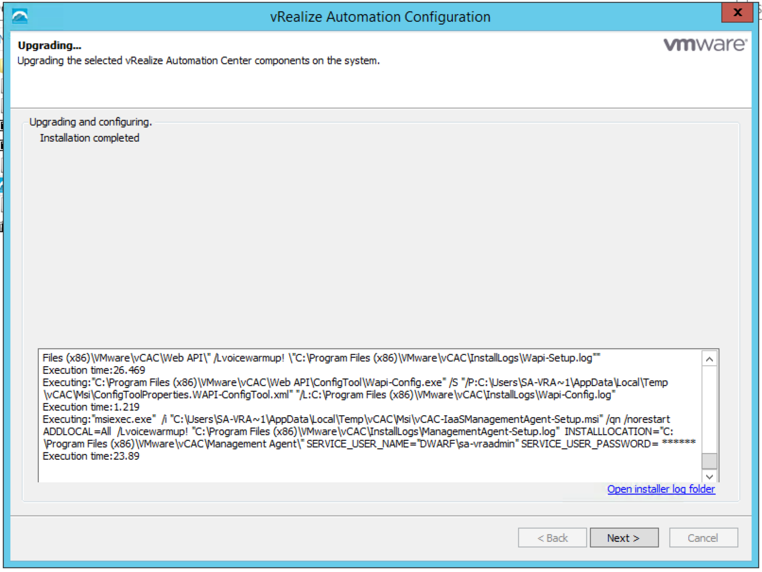Click 'Execution time:26.469' log line
This screenshot has height=572, width=762.
[94, 370]
